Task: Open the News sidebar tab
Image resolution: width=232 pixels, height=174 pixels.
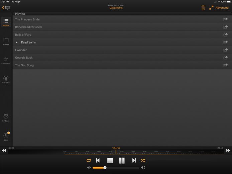Action: [6, 136]
